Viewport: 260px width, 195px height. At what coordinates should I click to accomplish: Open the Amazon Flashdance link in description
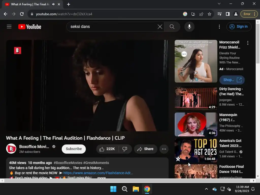pos(98,173)
